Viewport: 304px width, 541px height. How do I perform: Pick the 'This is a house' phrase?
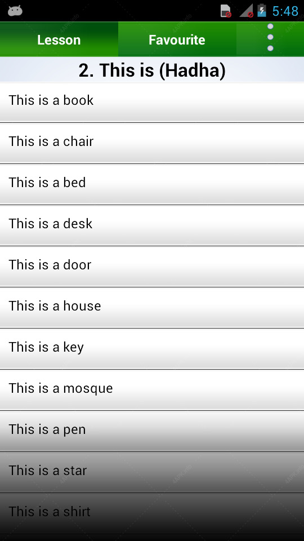click(x=152, y=308)
